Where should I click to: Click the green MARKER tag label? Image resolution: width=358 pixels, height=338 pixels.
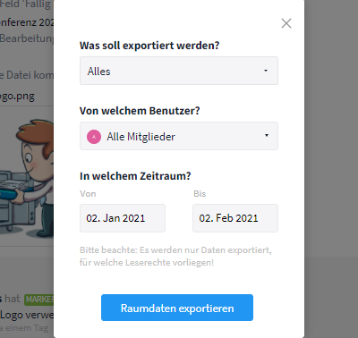click(x=39, y=299)
